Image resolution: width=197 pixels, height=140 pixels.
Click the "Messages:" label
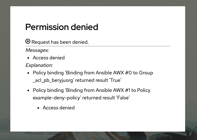37,50
